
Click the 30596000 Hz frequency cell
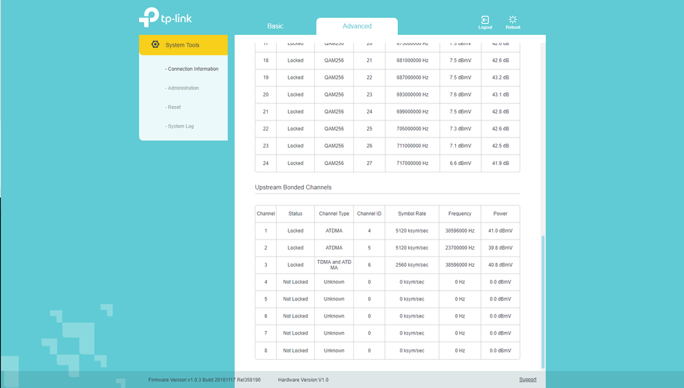click(x=459, y=231)
